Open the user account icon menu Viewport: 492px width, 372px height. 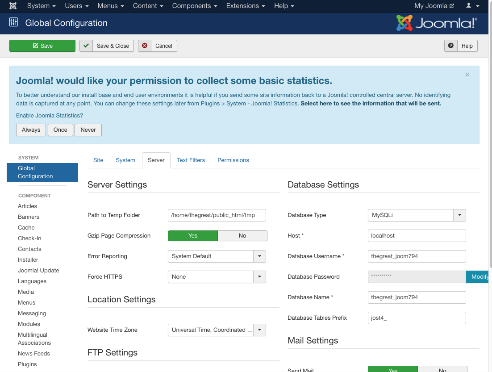pyautogui.click(x=472, y=6)
